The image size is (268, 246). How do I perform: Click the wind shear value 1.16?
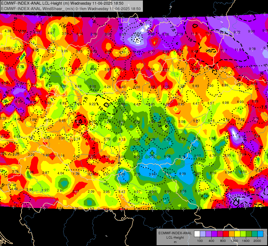coord(61,156)
